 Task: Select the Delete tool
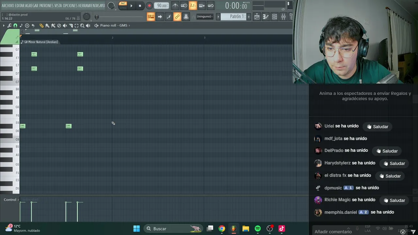pyautogui.click(x=59, y=25)
